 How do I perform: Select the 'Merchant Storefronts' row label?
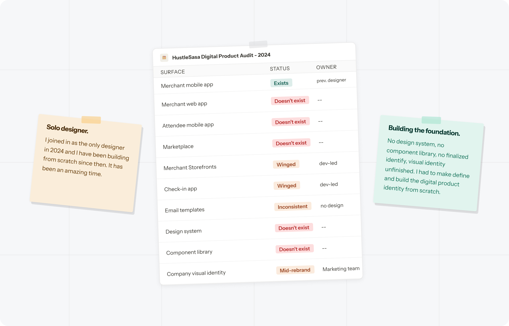coord(190,167)
